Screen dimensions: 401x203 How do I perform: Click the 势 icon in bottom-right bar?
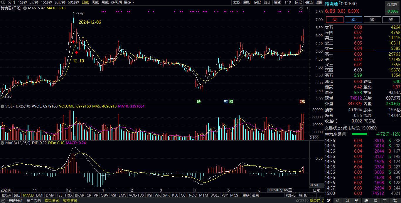coord(356,201)
